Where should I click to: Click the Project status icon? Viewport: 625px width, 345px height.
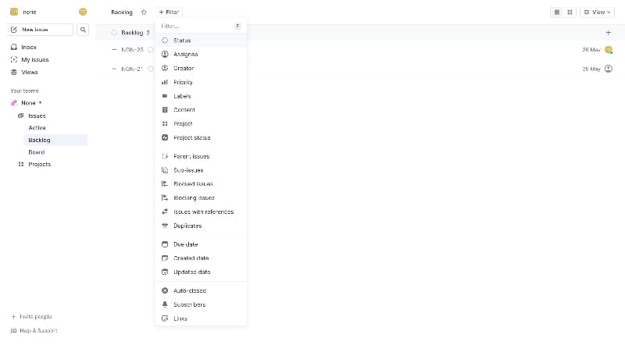point(165,137)
